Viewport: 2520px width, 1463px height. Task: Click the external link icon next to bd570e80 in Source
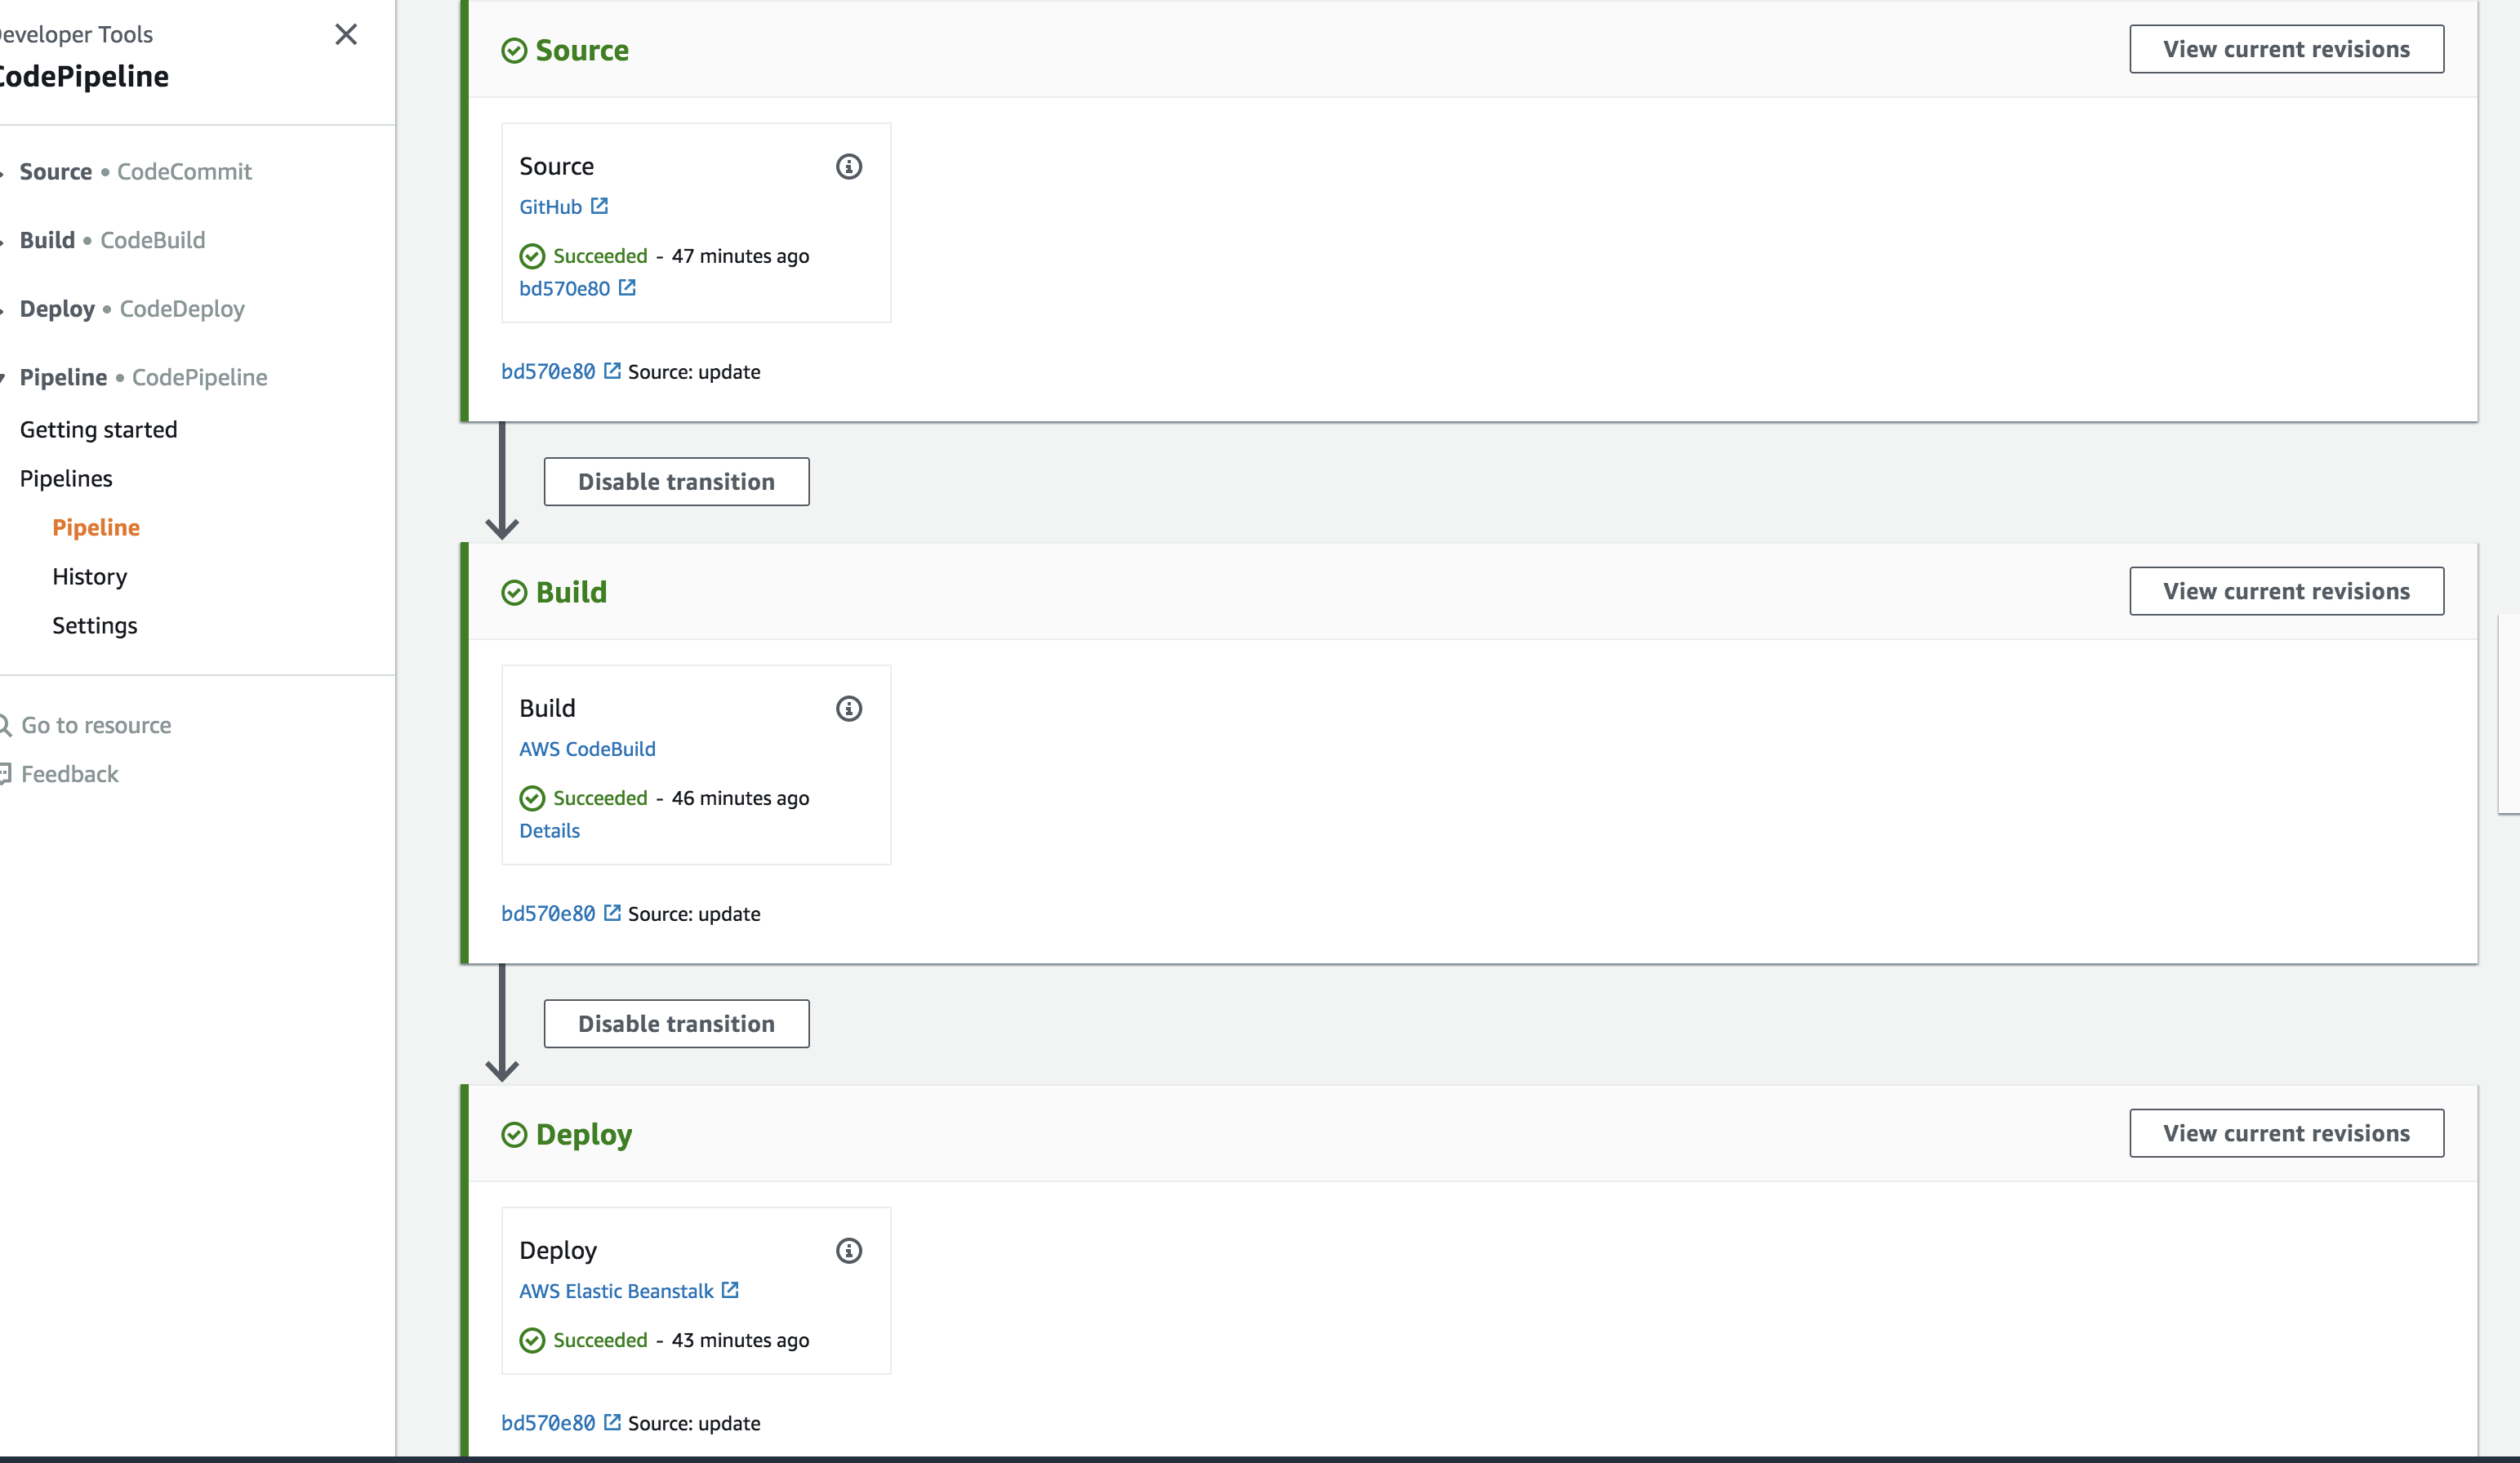click(x=627, y=287)
